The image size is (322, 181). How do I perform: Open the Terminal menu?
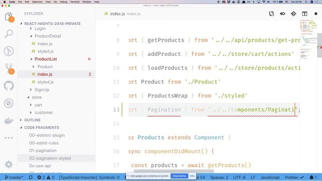pos(75,2)
